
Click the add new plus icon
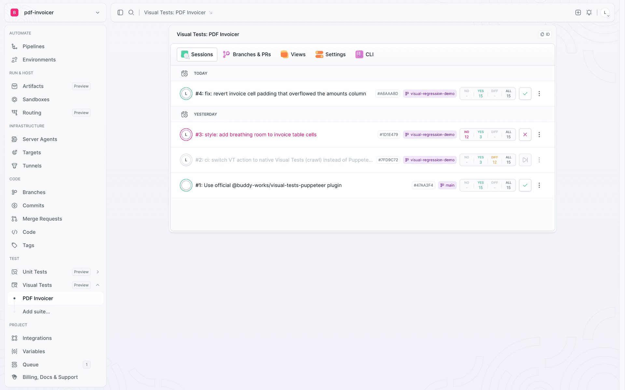pos(578,12)
